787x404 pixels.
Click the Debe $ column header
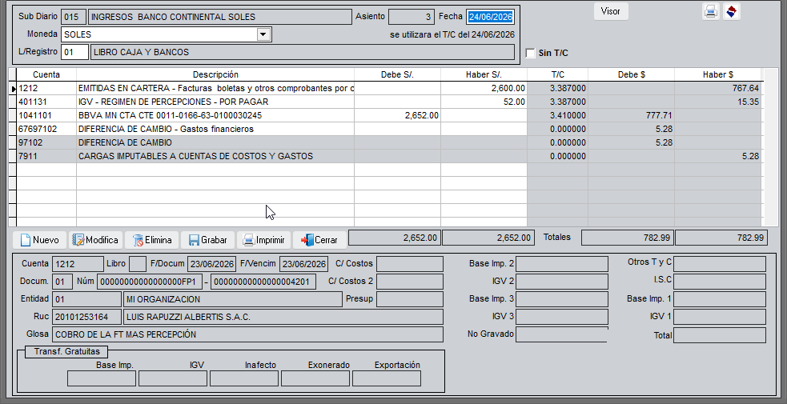(632, 74)
